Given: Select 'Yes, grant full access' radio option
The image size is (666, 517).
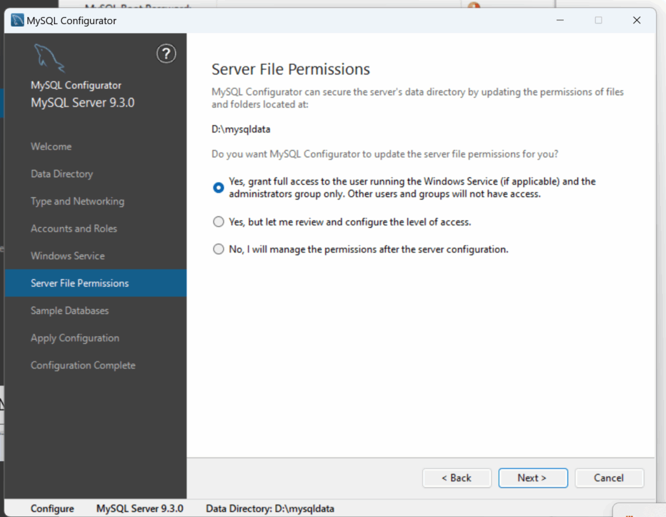Looking at the screenshot, I should [219, 187].
